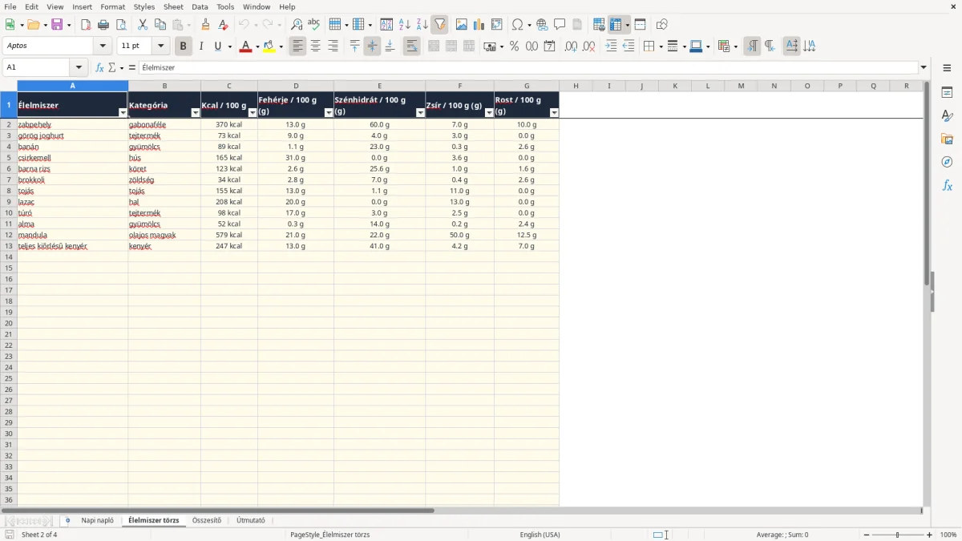Open the Sheet menu
The height and width of the screenshot is (541, 962).
[x=173, y=6]
